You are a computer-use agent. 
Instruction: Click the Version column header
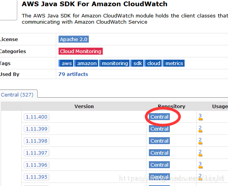click(84, 106)
